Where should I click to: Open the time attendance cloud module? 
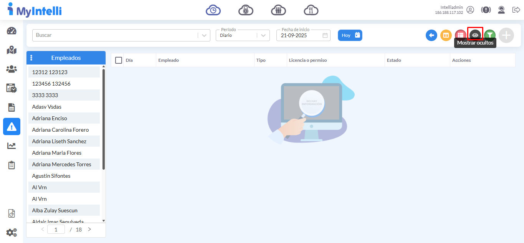(213, 10)
